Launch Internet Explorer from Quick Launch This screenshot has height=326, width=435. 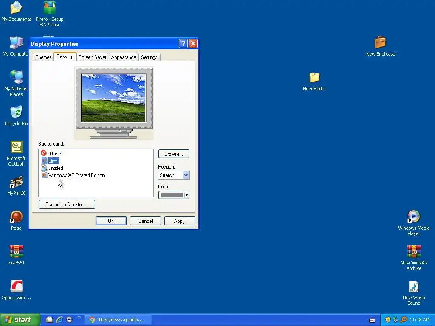click(59, 320)
